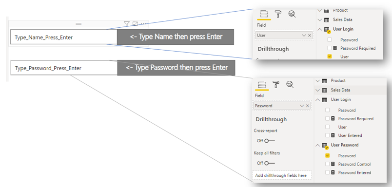The height and width of the screenshot is (187, 392).
Task: Toggle Keep all filters switch
Action: (x=270, y=163)
